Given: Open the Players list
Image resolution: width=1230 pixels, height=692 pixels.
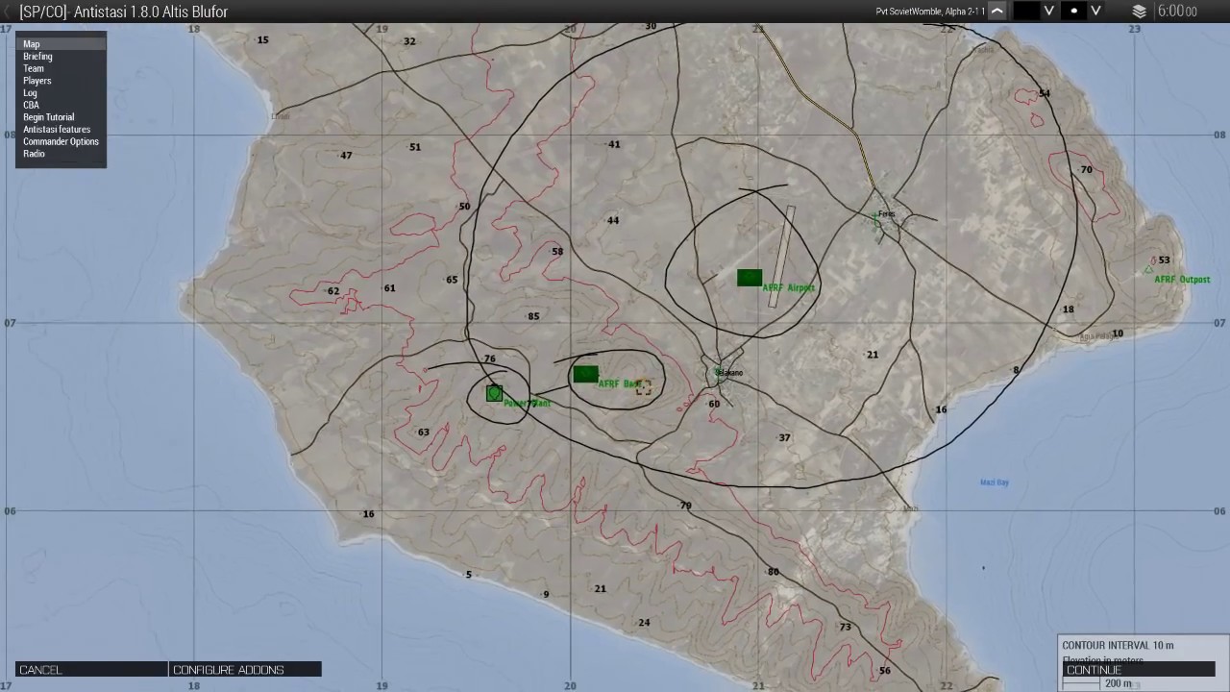Looking at the screenshot, I should [61, 81].
